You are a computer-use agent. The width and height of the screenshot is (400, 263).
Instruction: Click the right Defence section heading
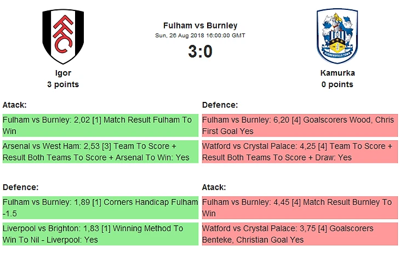(220, 105)
